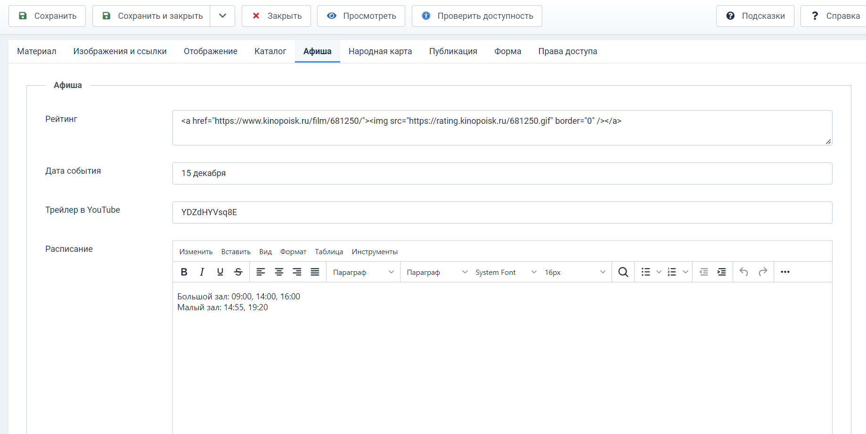Click into the Трейлер в YouTube field

[x=502, y=212]
